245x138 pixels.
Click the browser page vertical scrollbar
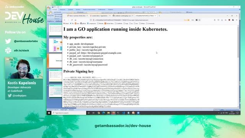pos(238,66)
